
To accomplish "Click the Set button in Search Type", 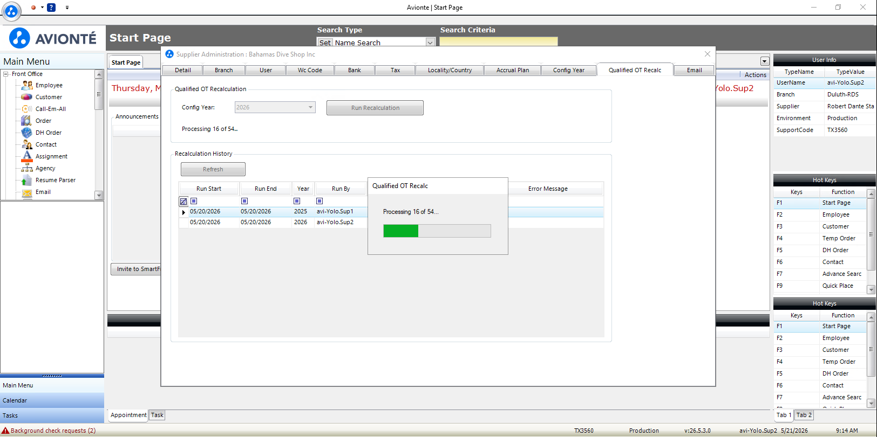I will 325,43.
